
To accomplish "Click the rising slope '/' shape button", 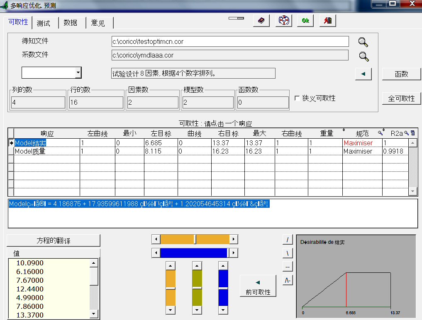I will 288,240.
